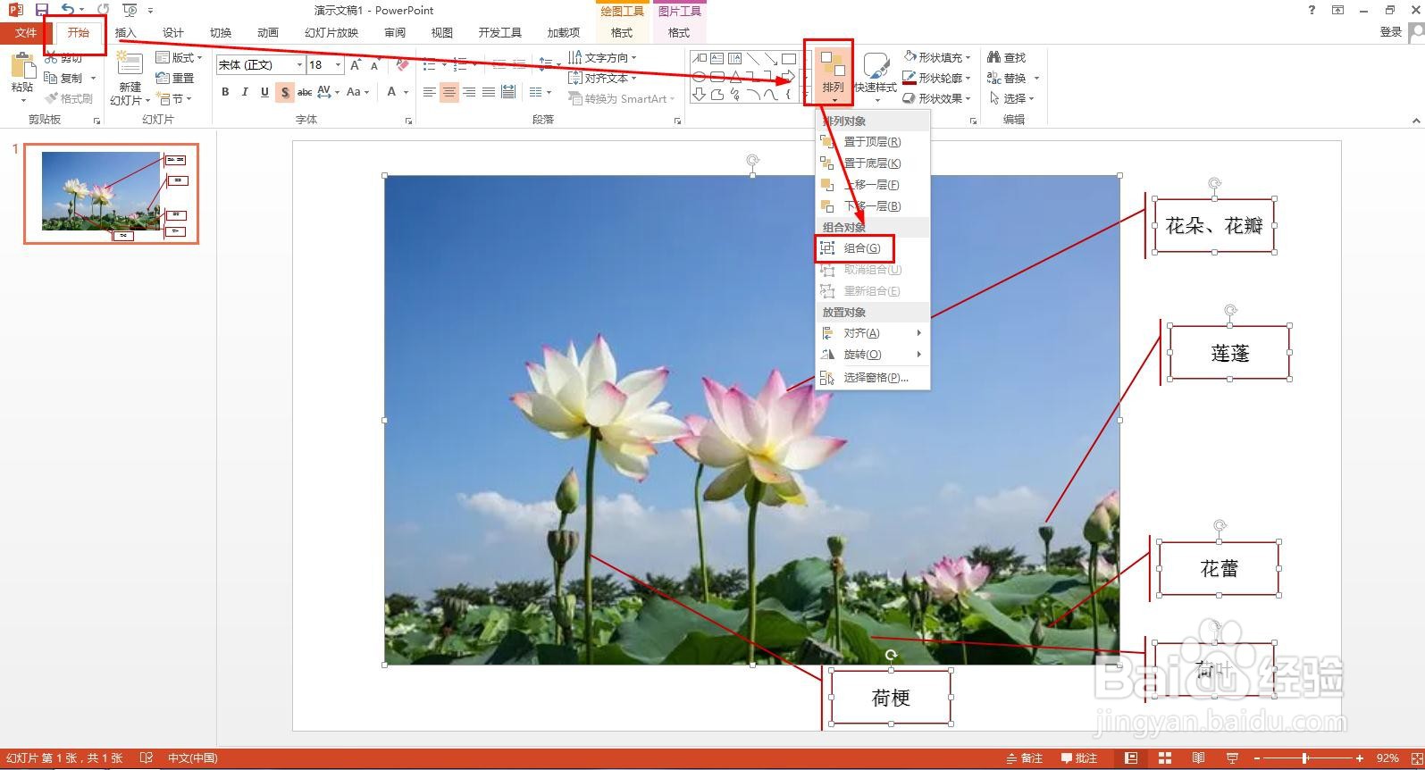Click the distribute text alignment icon
Image resolution: width=1425 pixels, height=770 pixels.
pos(508,92)
